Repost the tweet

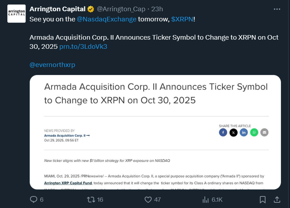91,199
